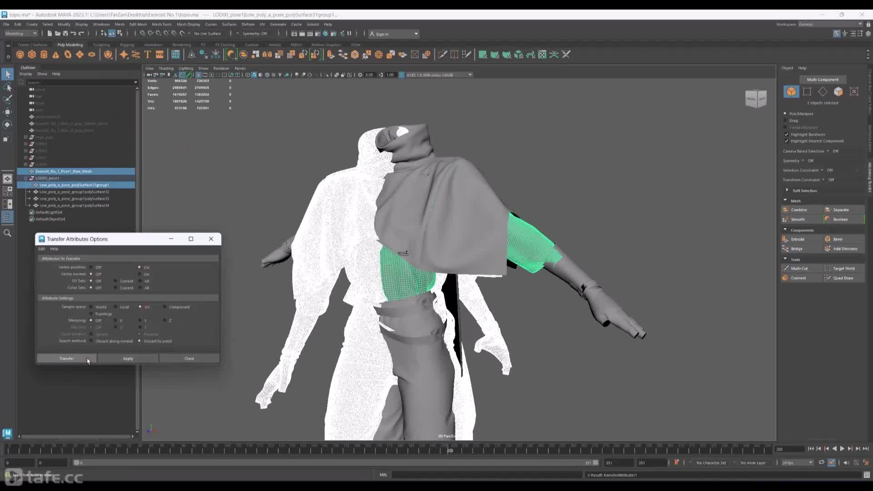Open the Workspace General dropdown
Viewport: 873px width, 491px height.
tap(830, 24)
